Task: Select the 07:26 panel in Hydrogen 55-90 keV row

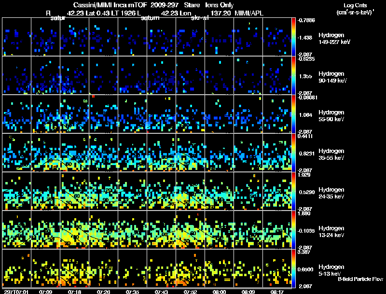Action: tap(104, 114)
